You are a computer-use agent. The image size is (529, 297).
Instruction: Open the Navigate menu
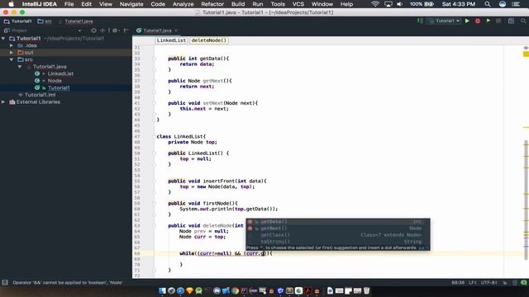(x=131, y=4)
